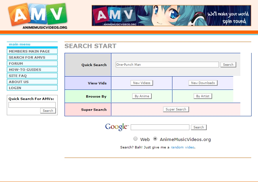Open the Forum menu item
258x182 pixels.
pyautogui.click(x=32, y=63)
